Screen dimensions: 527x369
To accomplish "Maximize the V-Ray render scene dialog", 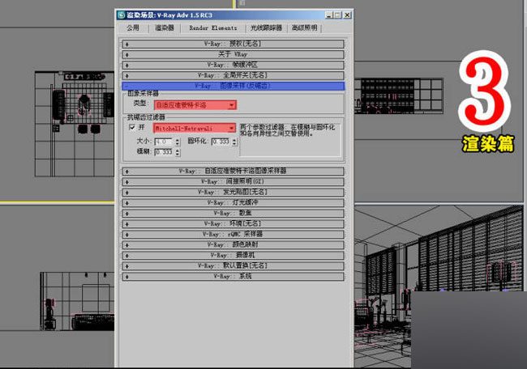I will (337, 15).
